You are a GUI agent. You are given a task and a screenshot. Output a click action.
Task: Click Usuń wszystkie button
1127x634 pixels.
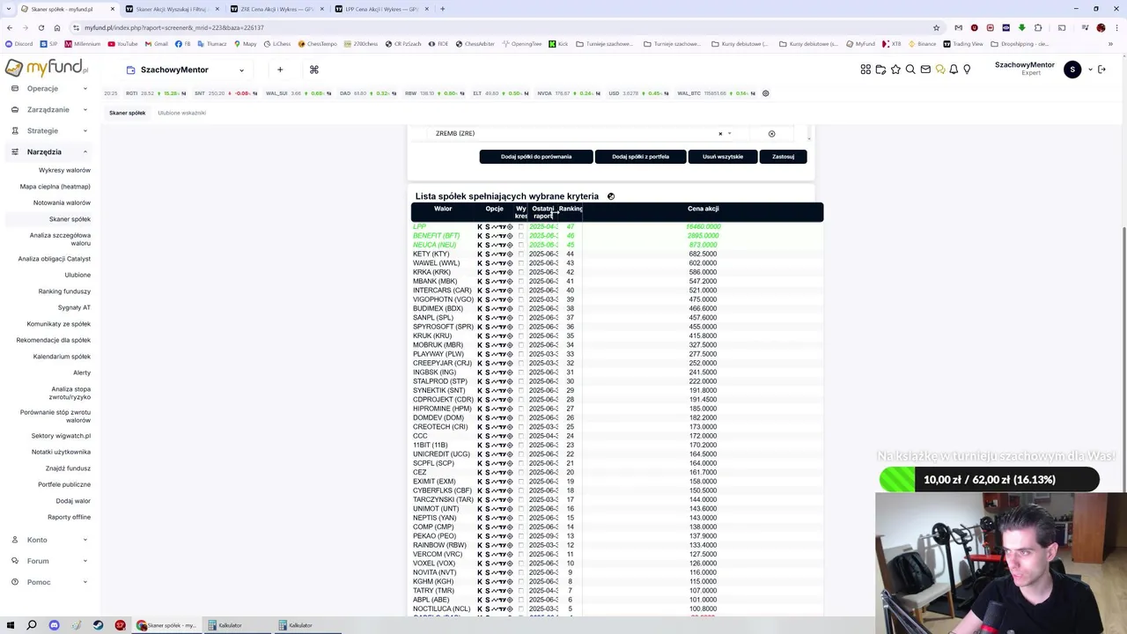[x=723, y=157]
